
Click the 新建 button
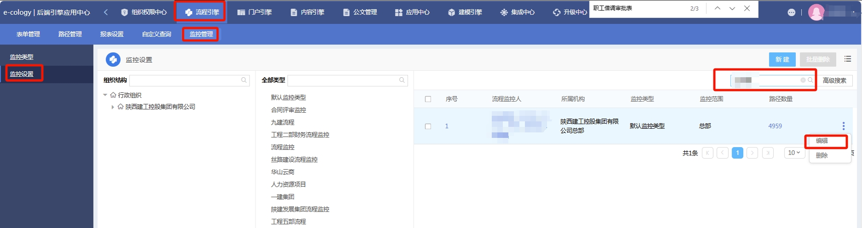point(782,59)
